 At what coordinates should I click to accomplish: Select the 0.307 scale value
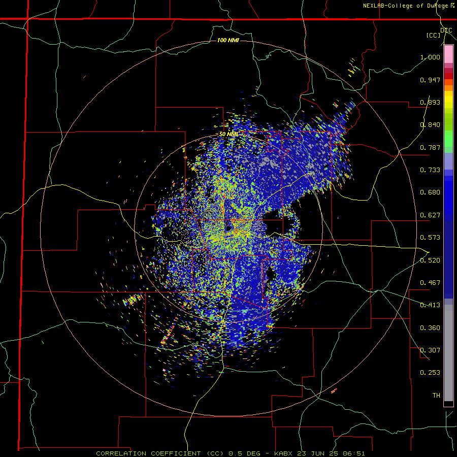coord(430,350)
